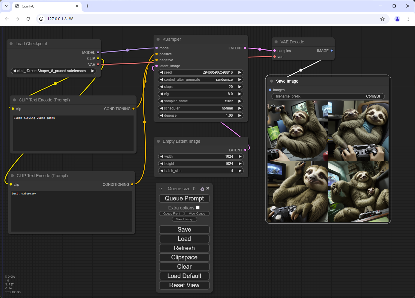Collapse the Sloth prompt CLIP Text Encode node
Viewport: 415px width, 298px height.
pyautogui.click(x=14, y=100)
